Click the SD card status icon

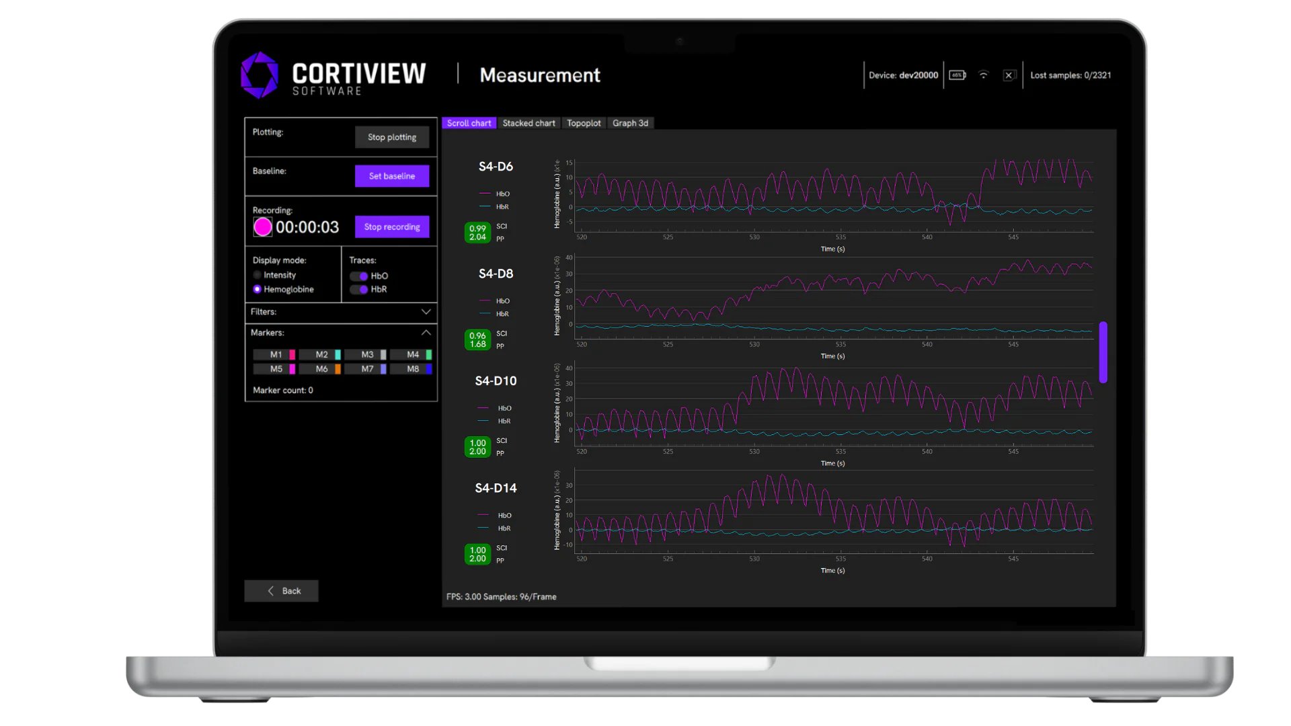pyautogui.click(x=1009, y=75)
